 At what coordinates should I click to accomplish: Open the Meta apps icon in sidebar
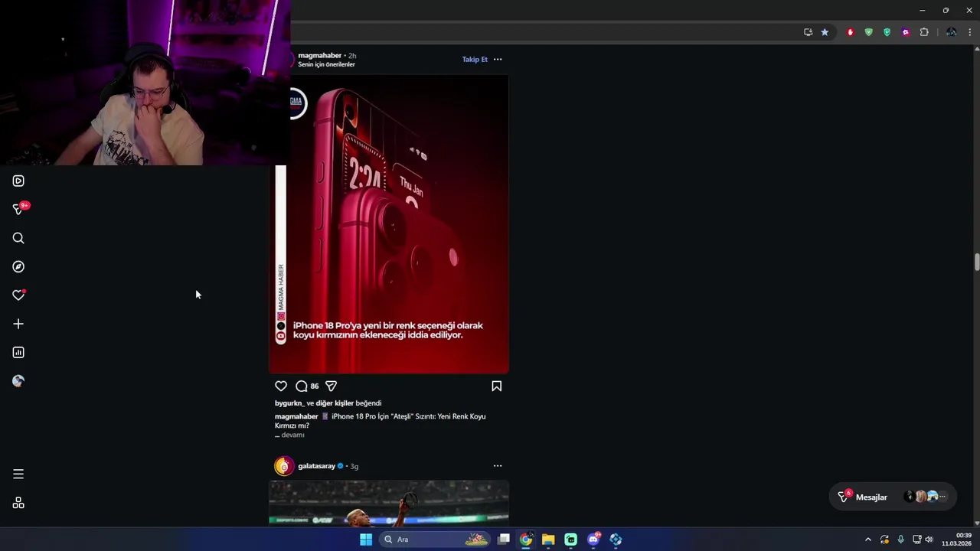tap(18, 503)
